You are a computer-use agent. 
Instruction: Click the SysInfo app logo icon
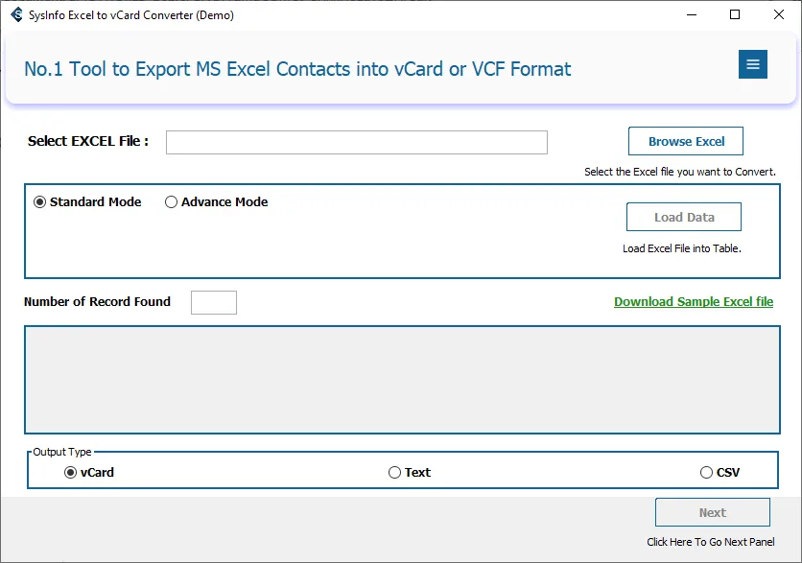click(x=16, y=14)
